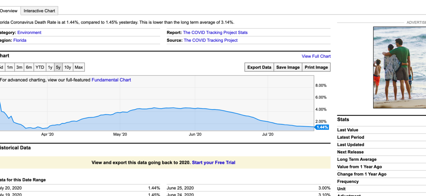Click the 1.44% current value chart label
The image size is (426, 196).
[322, 127]
